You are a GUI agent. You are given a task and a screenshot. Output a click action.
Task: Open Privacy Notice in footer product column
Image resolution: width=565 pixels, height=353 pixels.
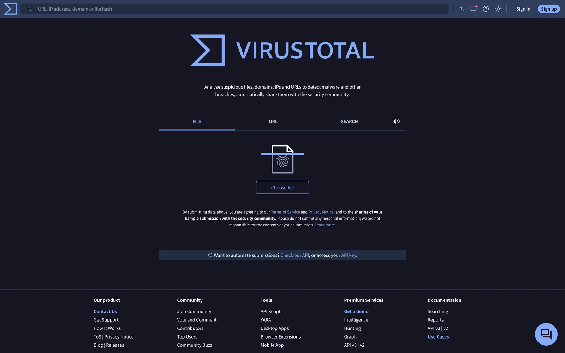119,337
